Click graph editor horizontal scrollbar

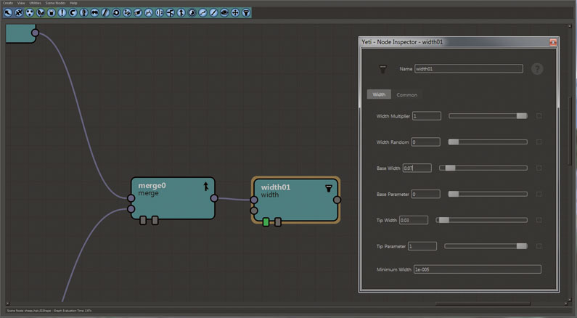pyautogui.click(x=483, y=303)
